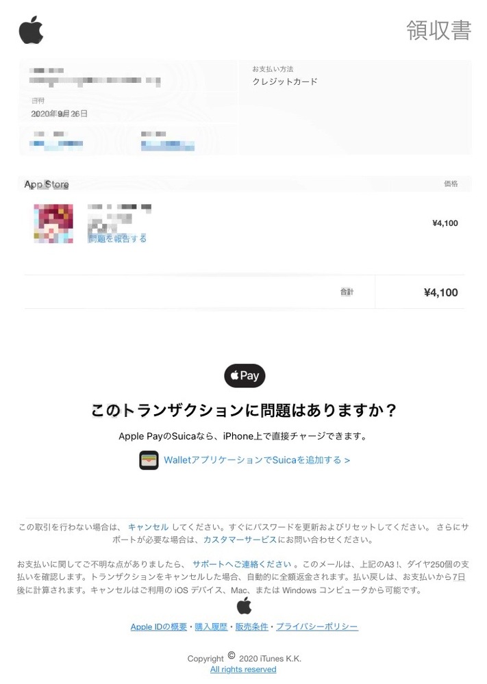Open the 購入履歴 link
The image size is (487, 684).
(x=211, y=627)
